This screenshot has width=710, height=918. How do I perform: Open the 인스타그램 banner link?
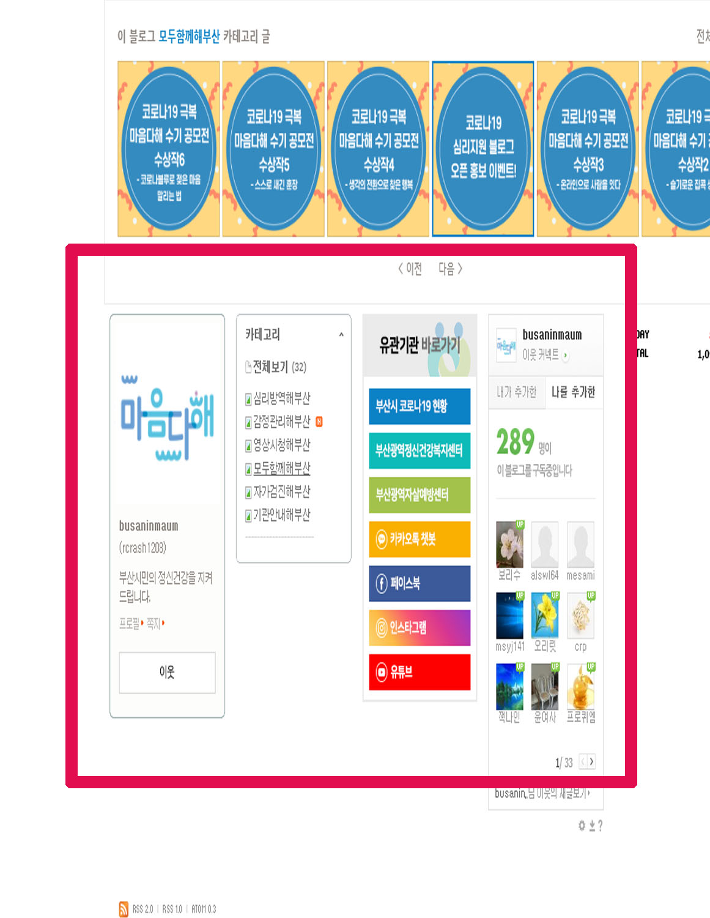coord(420,627)
